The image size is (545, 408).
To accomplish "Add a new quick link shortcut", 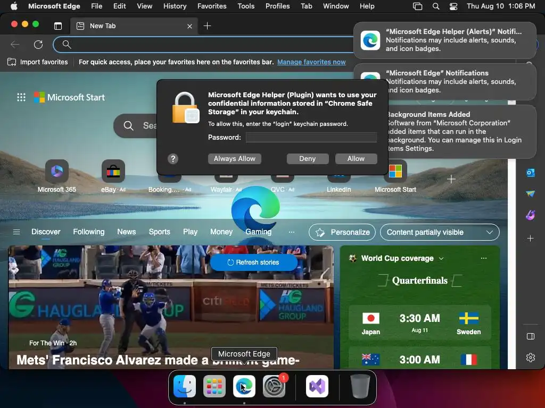I will [x=451, y=179].
